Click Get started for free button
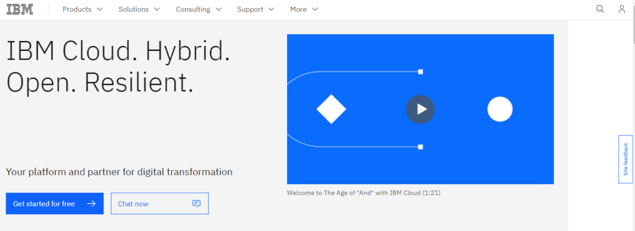 click(x=55, y=204)
